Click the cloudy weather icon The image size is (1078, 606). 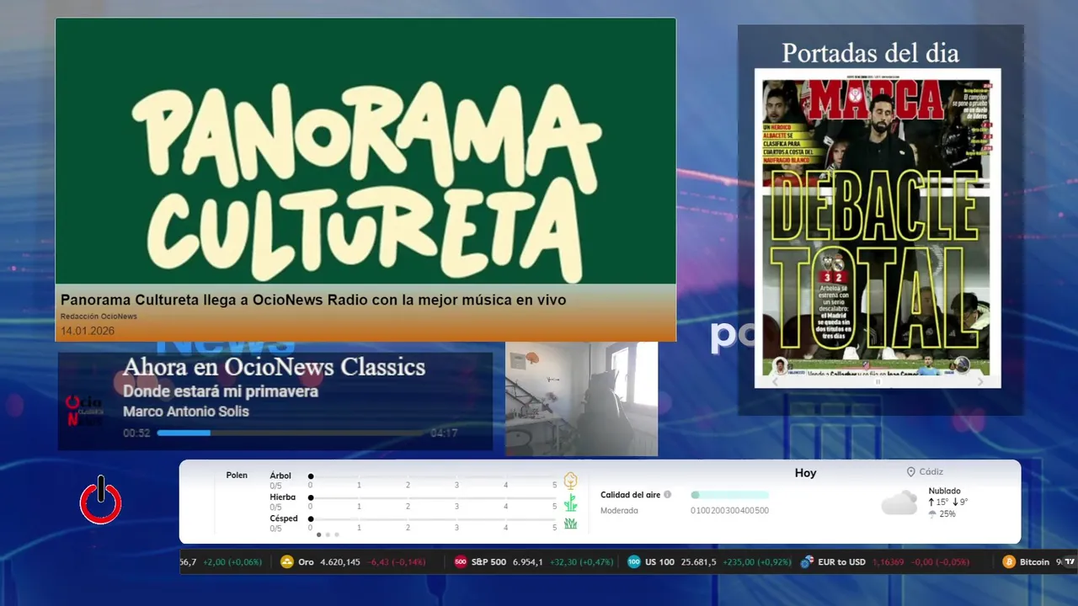tap(899, 503)
